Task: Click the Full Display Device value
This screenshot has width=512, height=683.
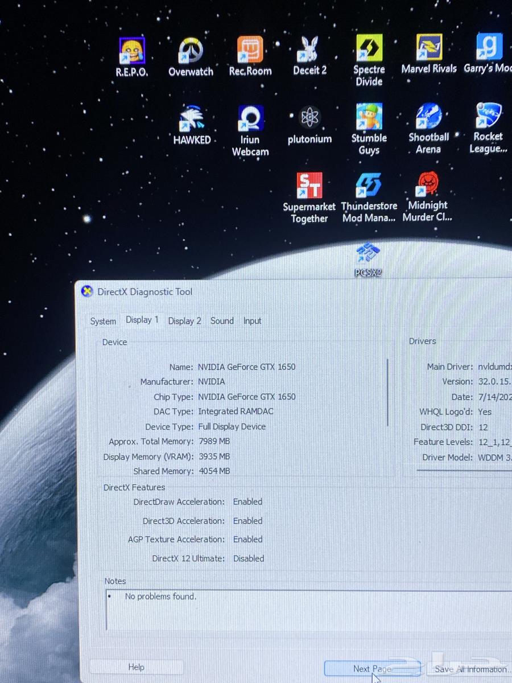Action: (x=232, y=426)
